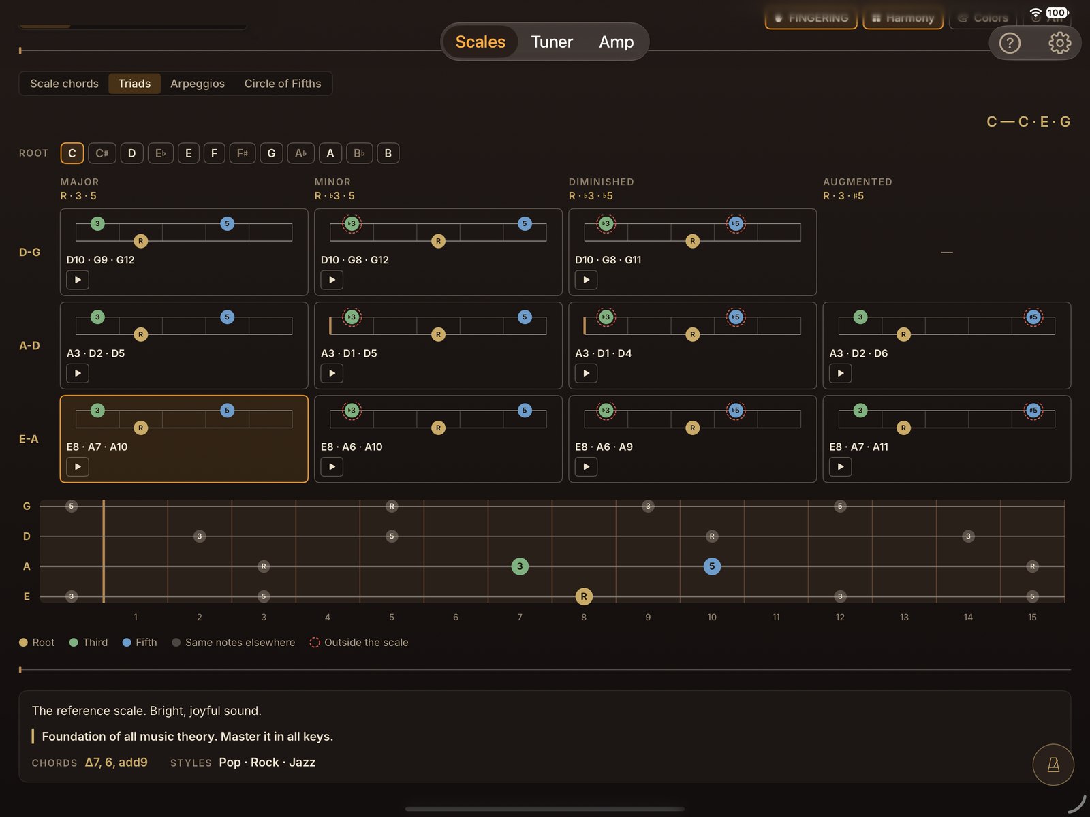The width and height of the screenshot is (1090, 817).
Task: Select root note G
Action: (x=271, y=153)
